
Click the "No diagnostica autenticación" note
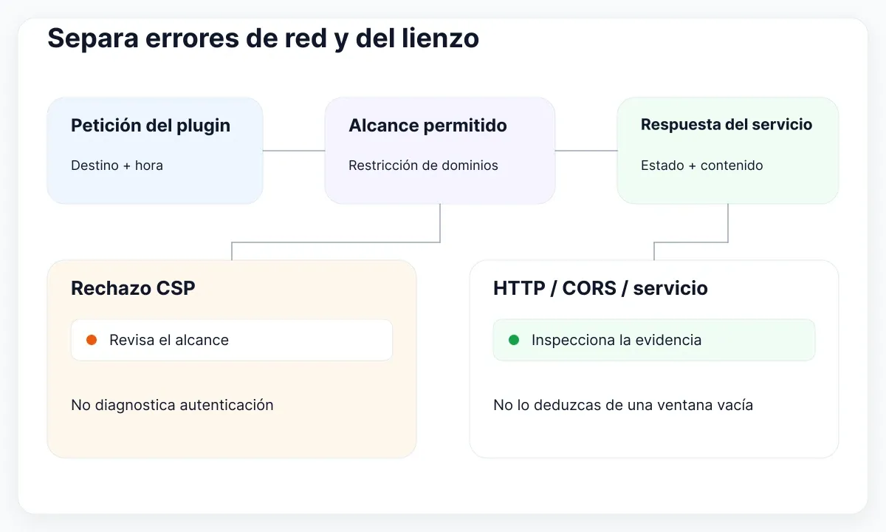[x=172, y=405]
